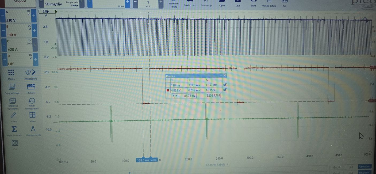
Task: Click the 128.0 ms time ruler handle
Action: point(143,160)
